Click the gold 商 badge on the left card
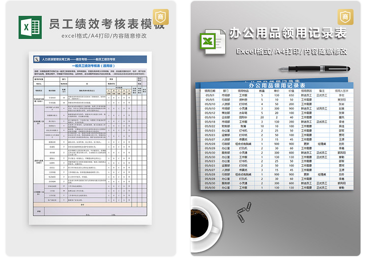367x260 pixels. (160, 18)
